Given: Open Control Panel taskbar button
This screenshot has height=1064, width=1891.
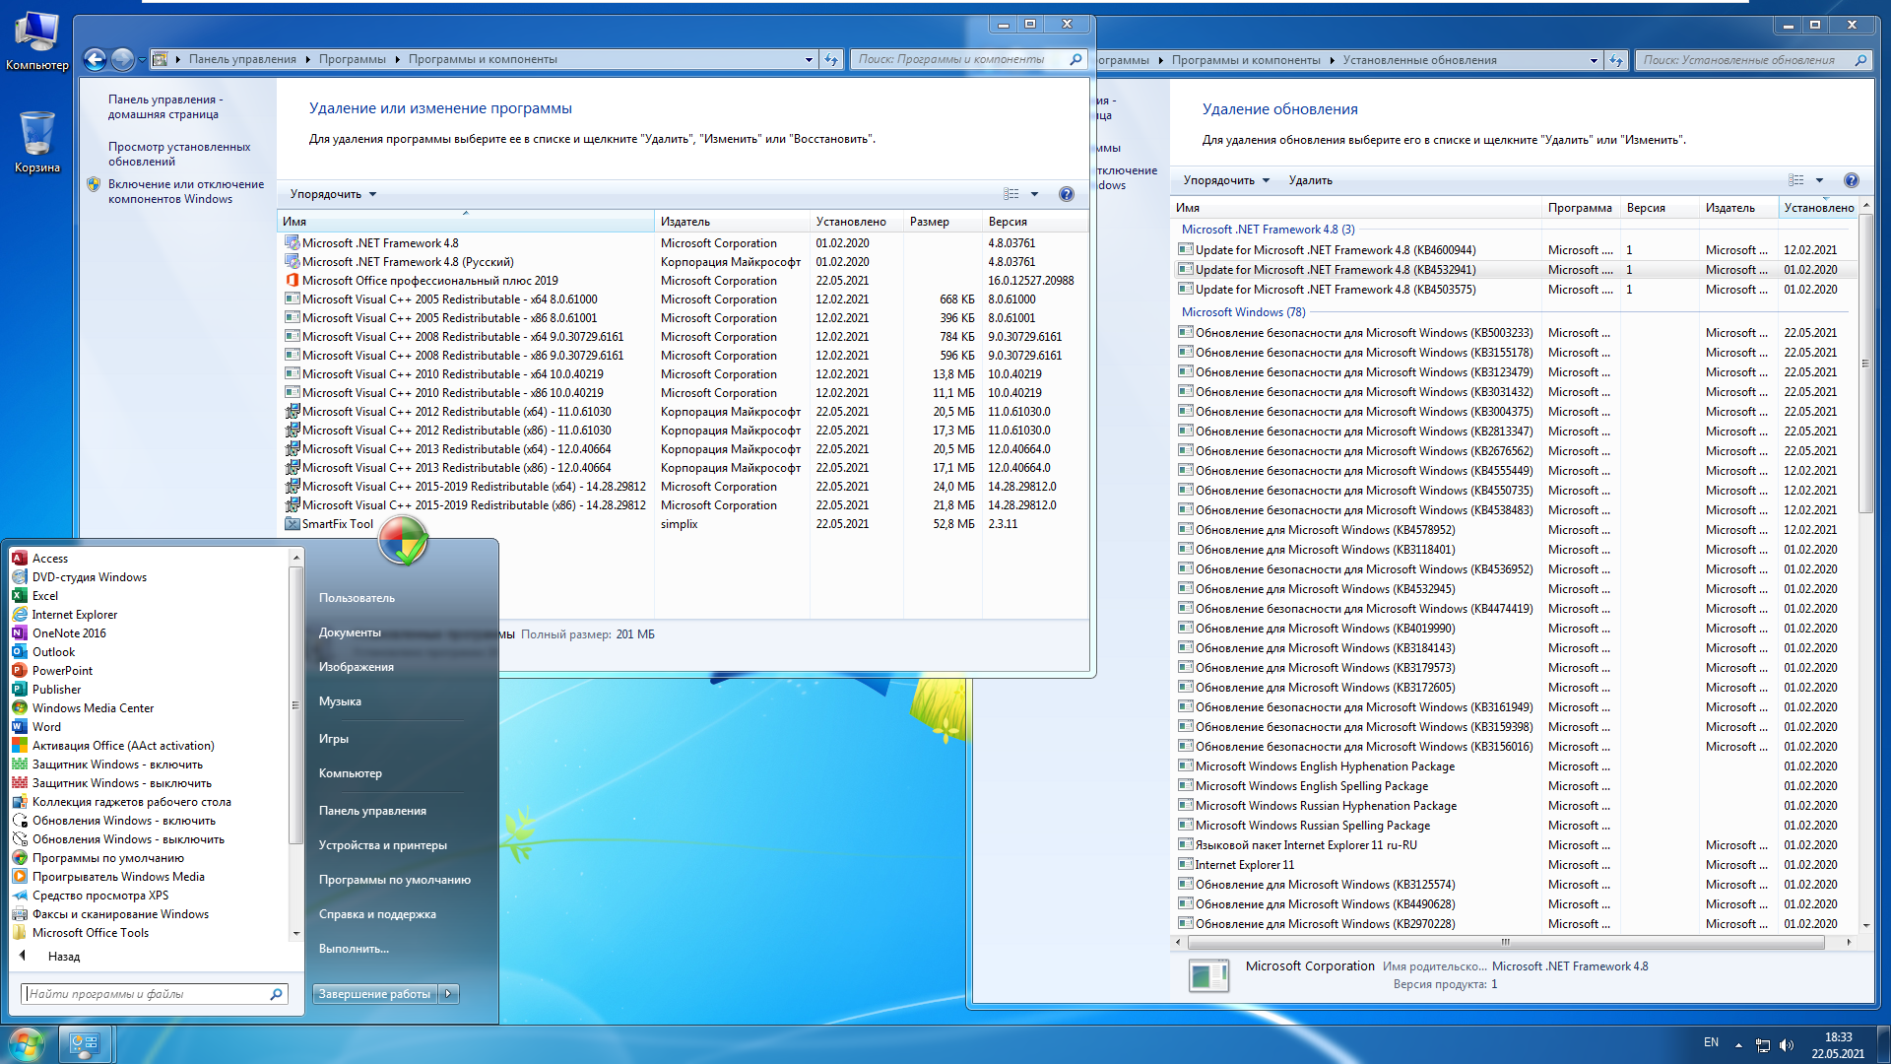Looking at the screenshot, I should pyautogui.click(x=86, y=1043).
